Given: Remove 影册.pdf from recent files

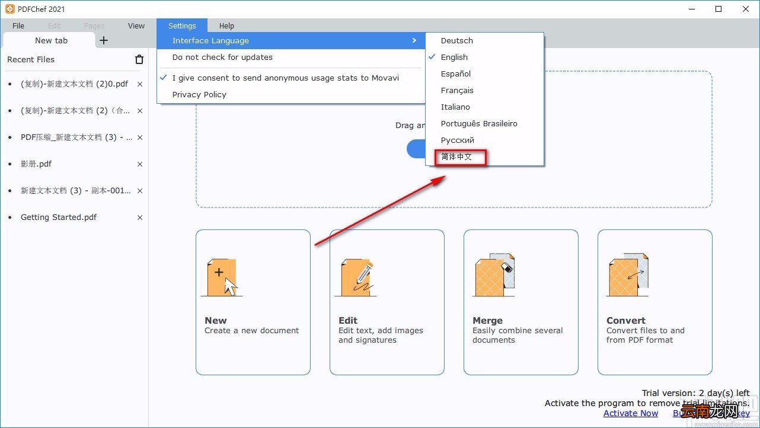Looking at the screenshot, I should (x=140, y=164).
